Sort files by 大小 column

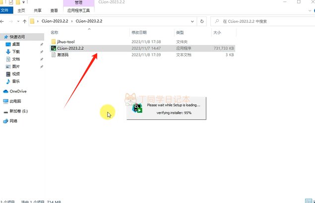click(217, 32)
